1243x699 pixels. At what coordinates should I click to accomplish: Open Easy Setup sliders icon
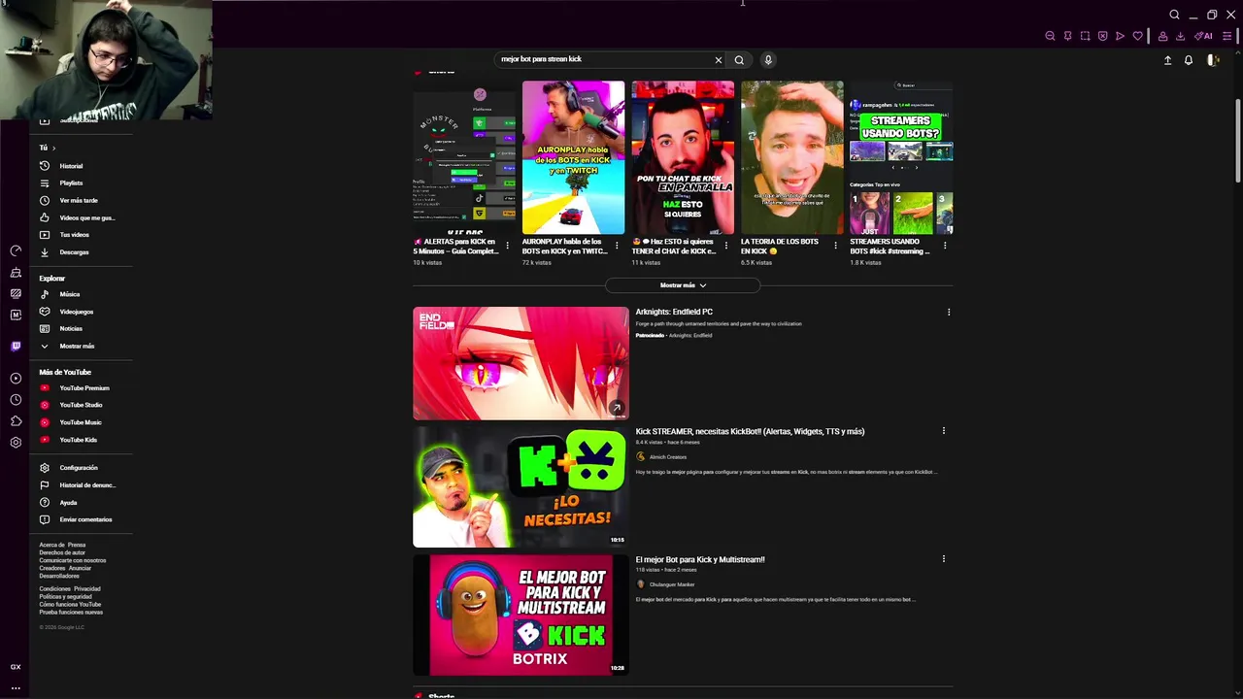pyautogui.click(x=1227, y=36)
